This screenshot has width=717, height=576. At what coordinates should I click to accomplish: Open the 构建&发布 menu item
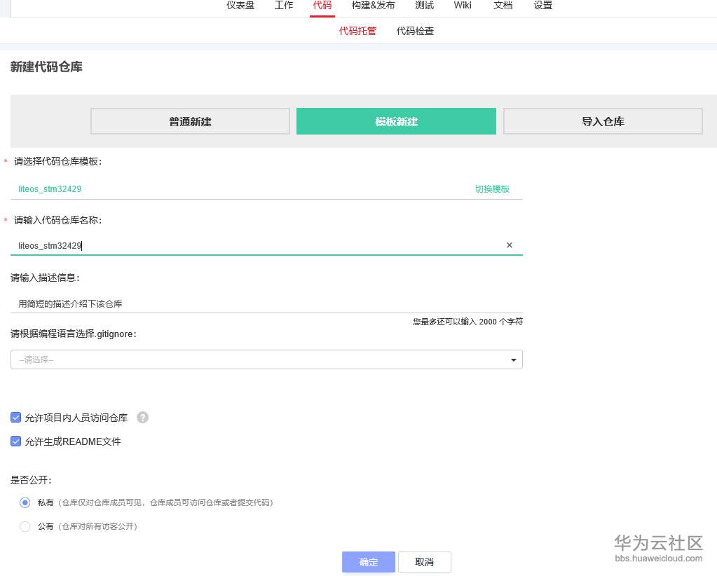(372, 6)
